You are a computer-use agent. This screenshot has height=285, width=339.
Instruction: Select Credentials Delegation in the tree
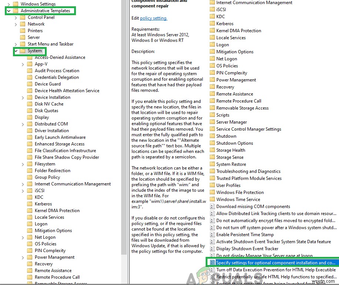[x=57, y=77]
